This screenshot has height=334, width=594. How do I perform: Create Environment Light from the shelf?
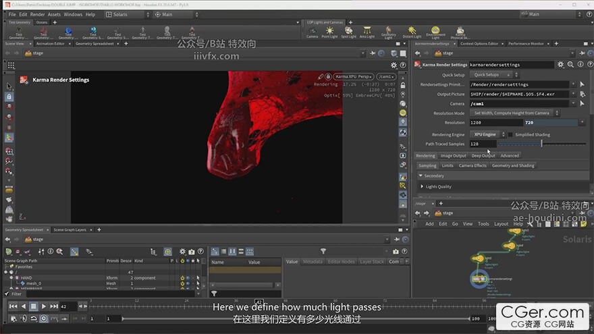435,32
